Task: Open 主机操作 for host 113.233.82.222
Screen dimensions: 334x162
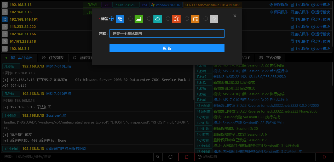Action: tap(300, 27)
